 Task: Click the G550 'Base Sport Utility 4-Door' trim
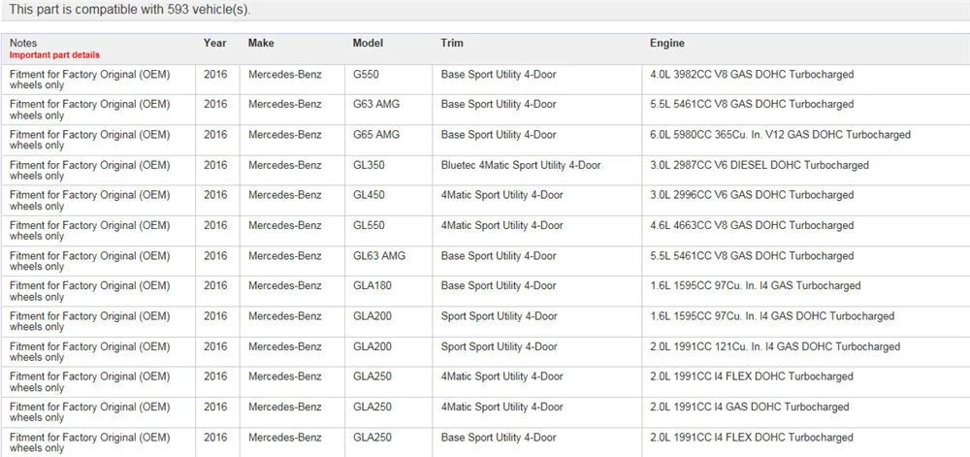click(499, 74)
